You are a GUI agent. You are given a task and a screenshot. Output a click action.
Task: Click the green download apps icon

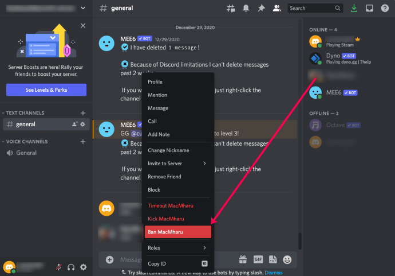coord(354,9)
